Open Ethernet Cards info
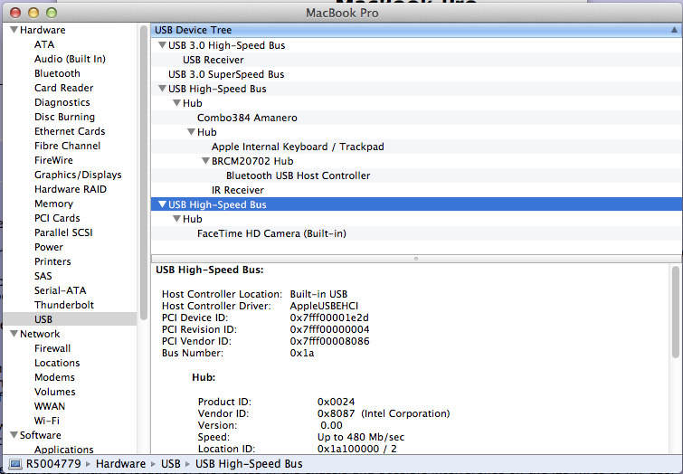The height and width of the screenshot is (474, 683). coord(70,131)
